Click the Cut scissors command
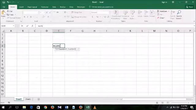The width and height of the screenshot is (196, 110). click(9, 11)
